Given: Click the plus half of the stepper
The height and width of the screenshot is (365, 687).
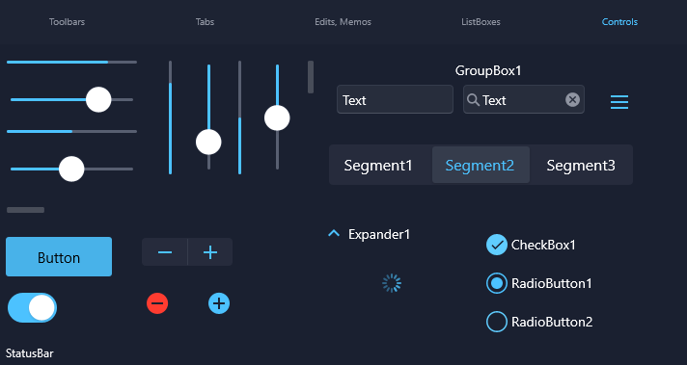Looking at the screenshot, I should [210, 252].
